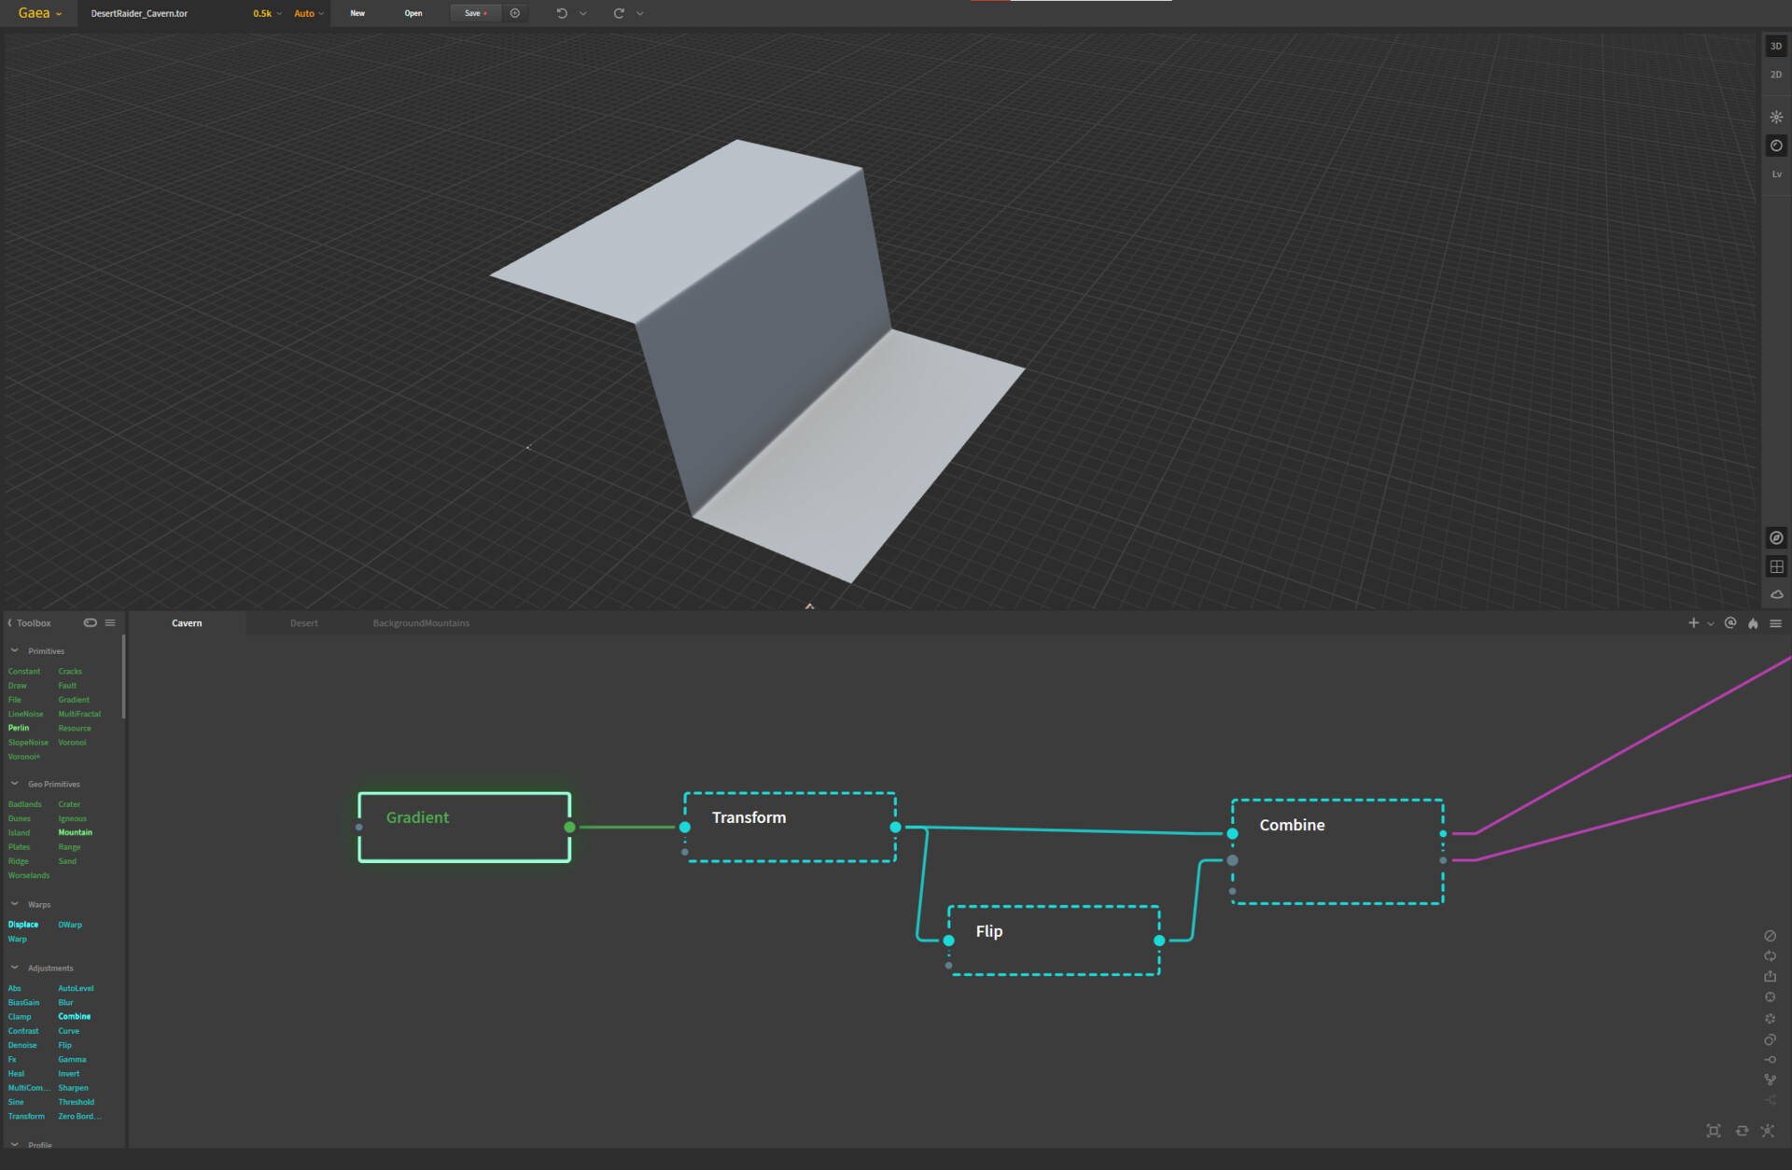Expand the Profile section in Toolbox
This screenshot has width=1792, height=1170.
[14, 1145]
